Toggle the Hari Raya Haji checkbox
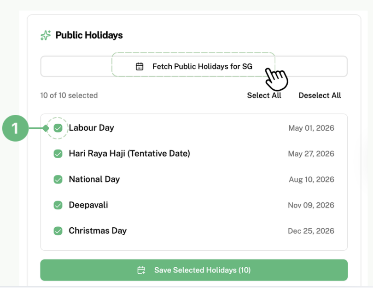373x288 pixels. click(x=58, y=154)
